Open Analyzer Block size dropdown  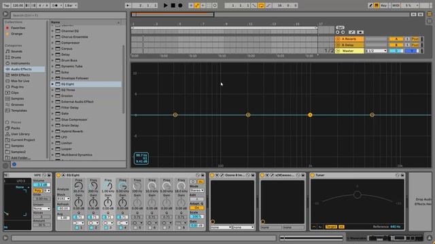(x=63, y=199)
